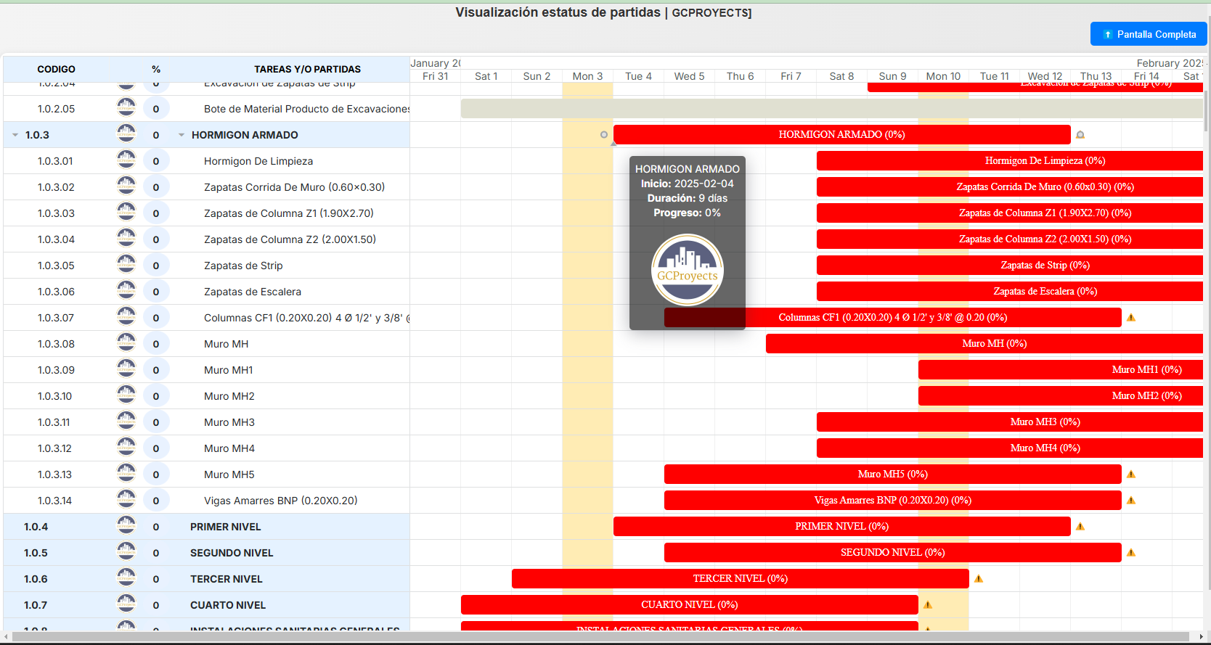Click start handle circle of HORMIGON ARMADO bar

(x=604, y=135)
